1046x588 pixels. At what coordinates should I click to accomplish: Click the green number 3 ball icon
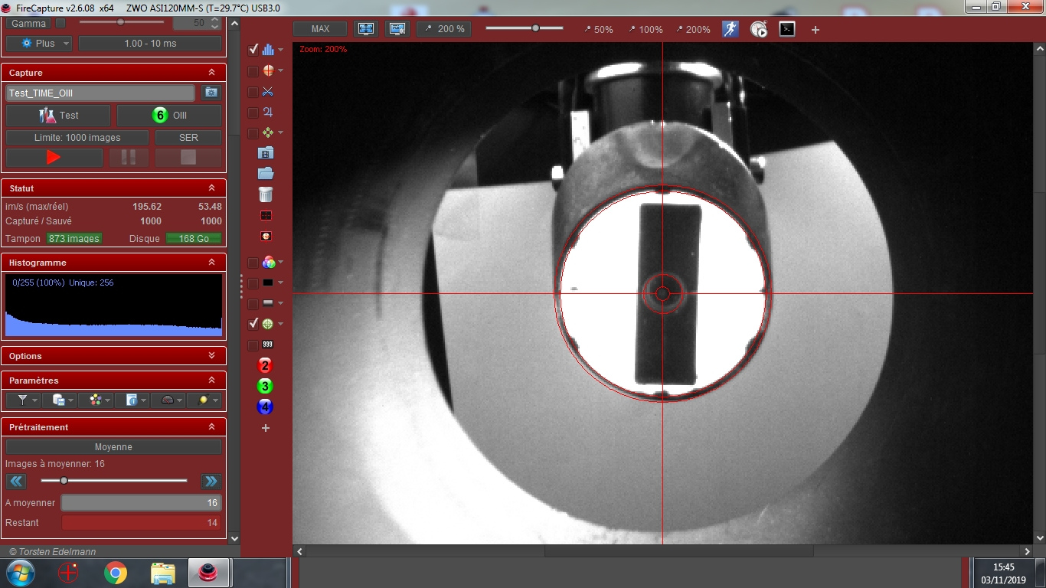266,386
